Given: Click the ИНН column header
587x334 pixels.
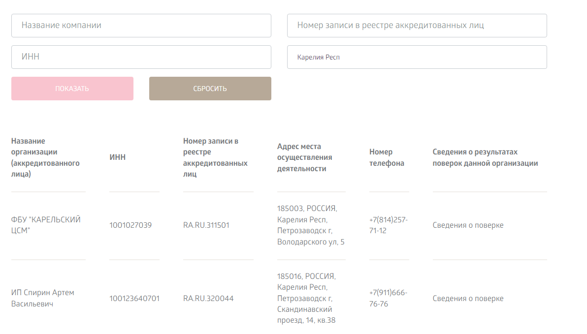Looking at the screenshot, I should pos(118,157).
